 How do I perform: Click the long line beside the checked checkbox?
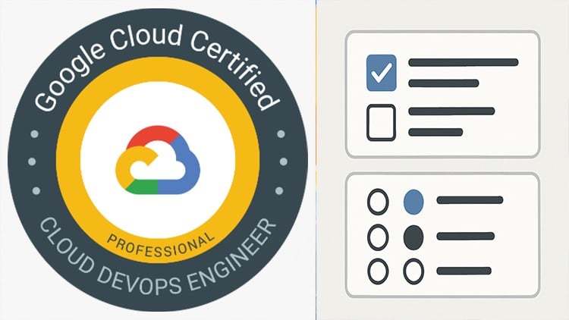coord(463,62)
